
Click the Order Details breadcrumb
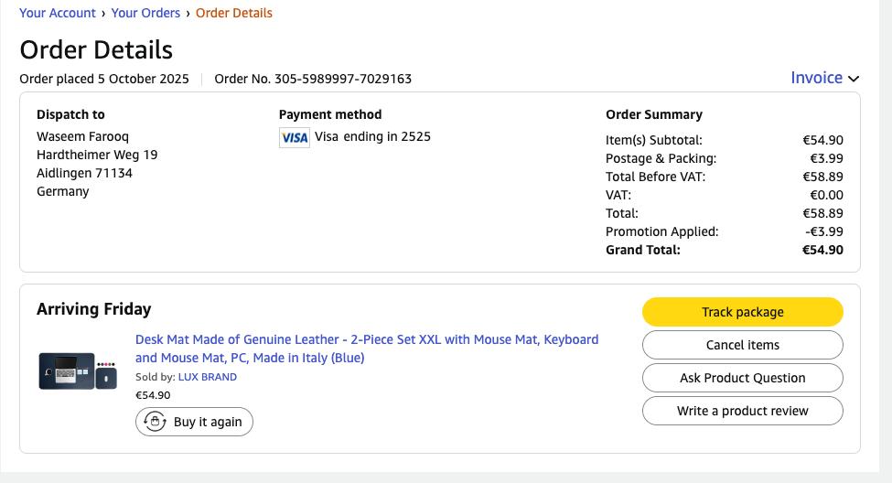click(233, 13)
